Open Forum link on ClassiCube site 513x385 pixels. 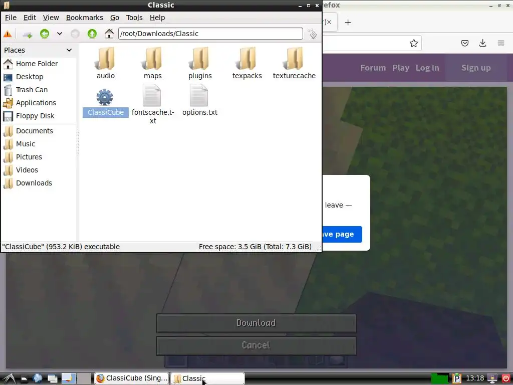point(373,68)
